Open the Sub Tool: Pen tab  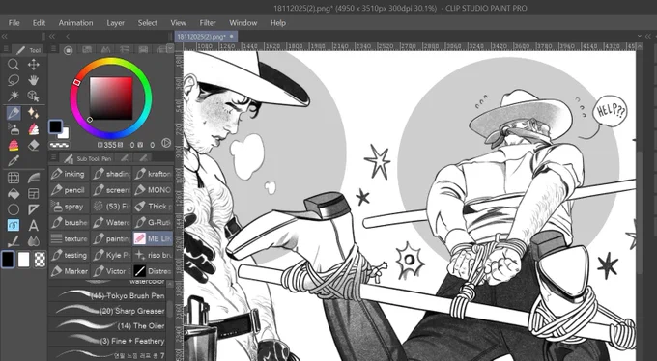click(88, 158)
